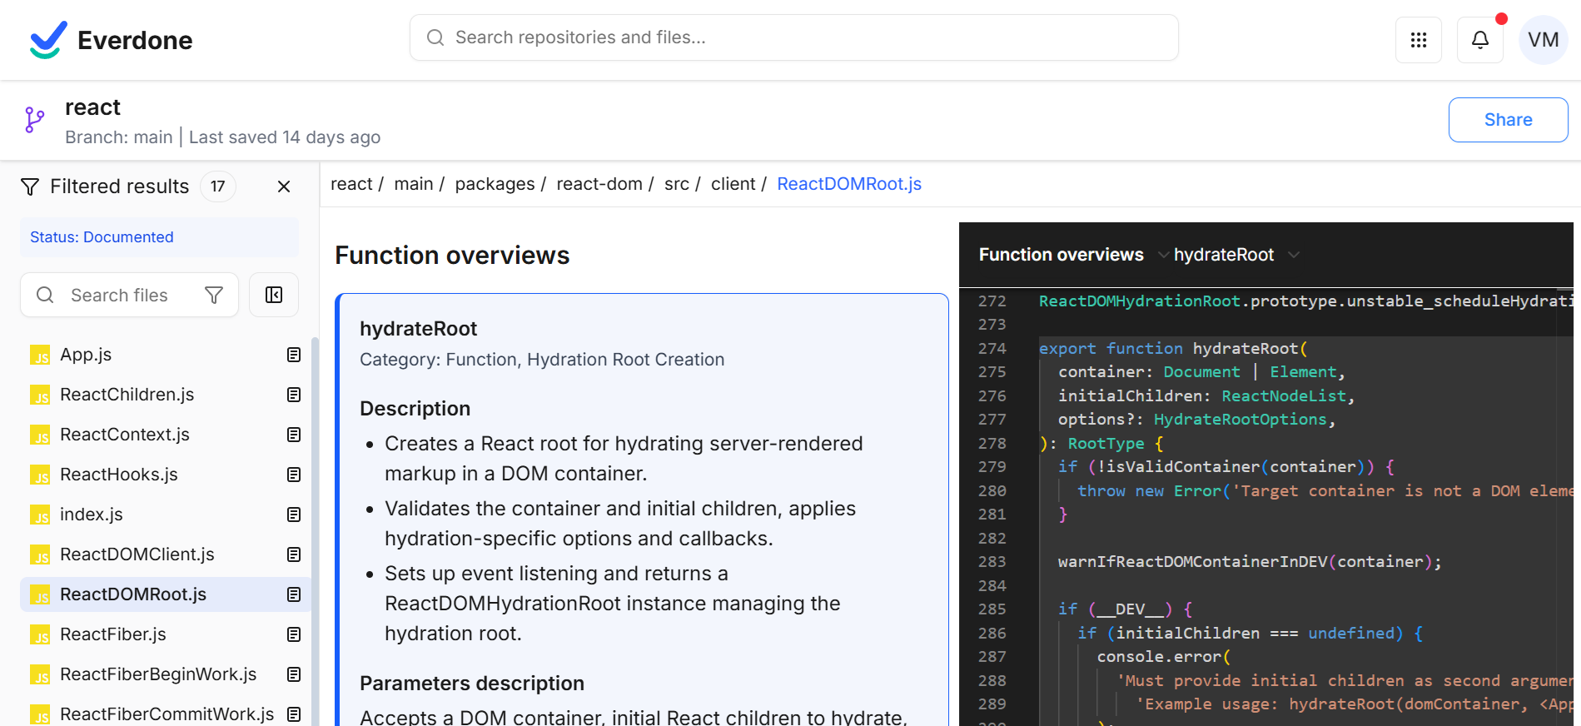
Task: Click the JS file icon of ReactHooks.js
Action: [40, 475]
